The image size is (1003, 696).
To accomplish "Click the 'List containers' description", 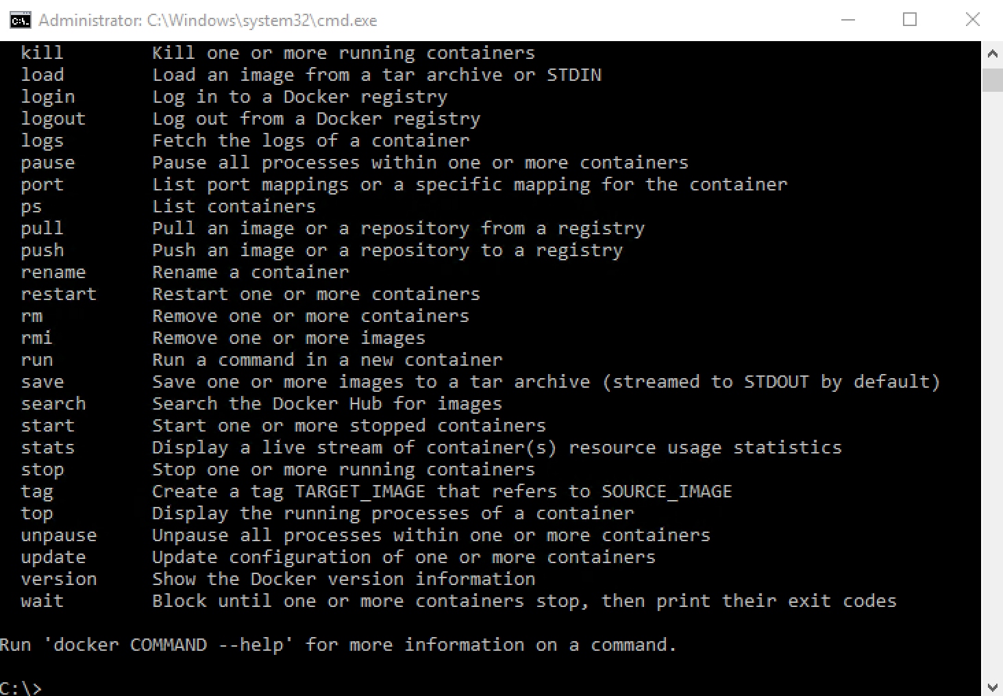I will pos(234,206).
